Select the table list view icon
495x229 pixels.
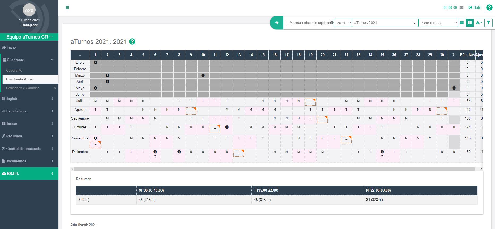[x=470, y=23]
